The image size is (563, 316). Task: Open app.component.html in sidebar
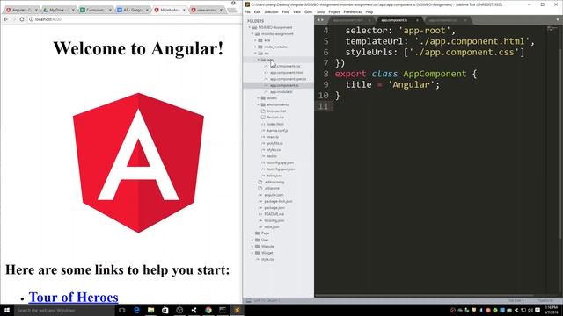click(287, 72)
